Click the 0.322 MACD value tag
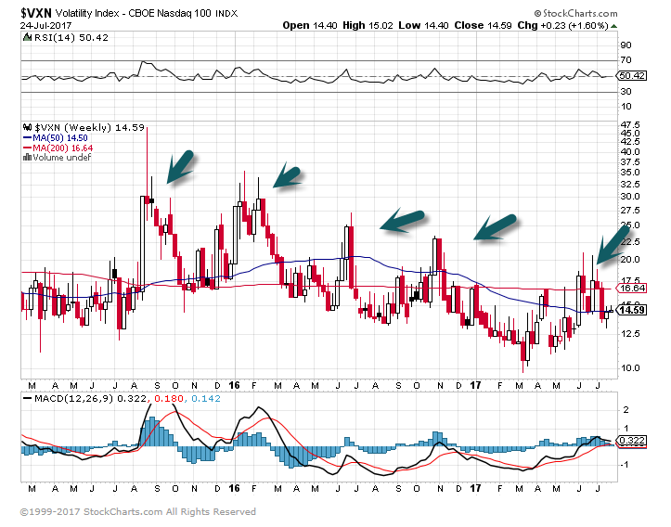The image size is (671, 527). tap(632, 441)
